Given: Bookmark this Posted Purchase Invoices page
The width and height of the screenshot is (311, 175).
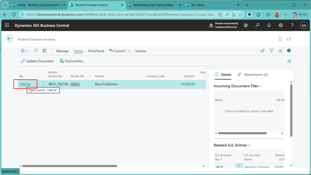Looking at the screenshot, I should coord(280,39).
